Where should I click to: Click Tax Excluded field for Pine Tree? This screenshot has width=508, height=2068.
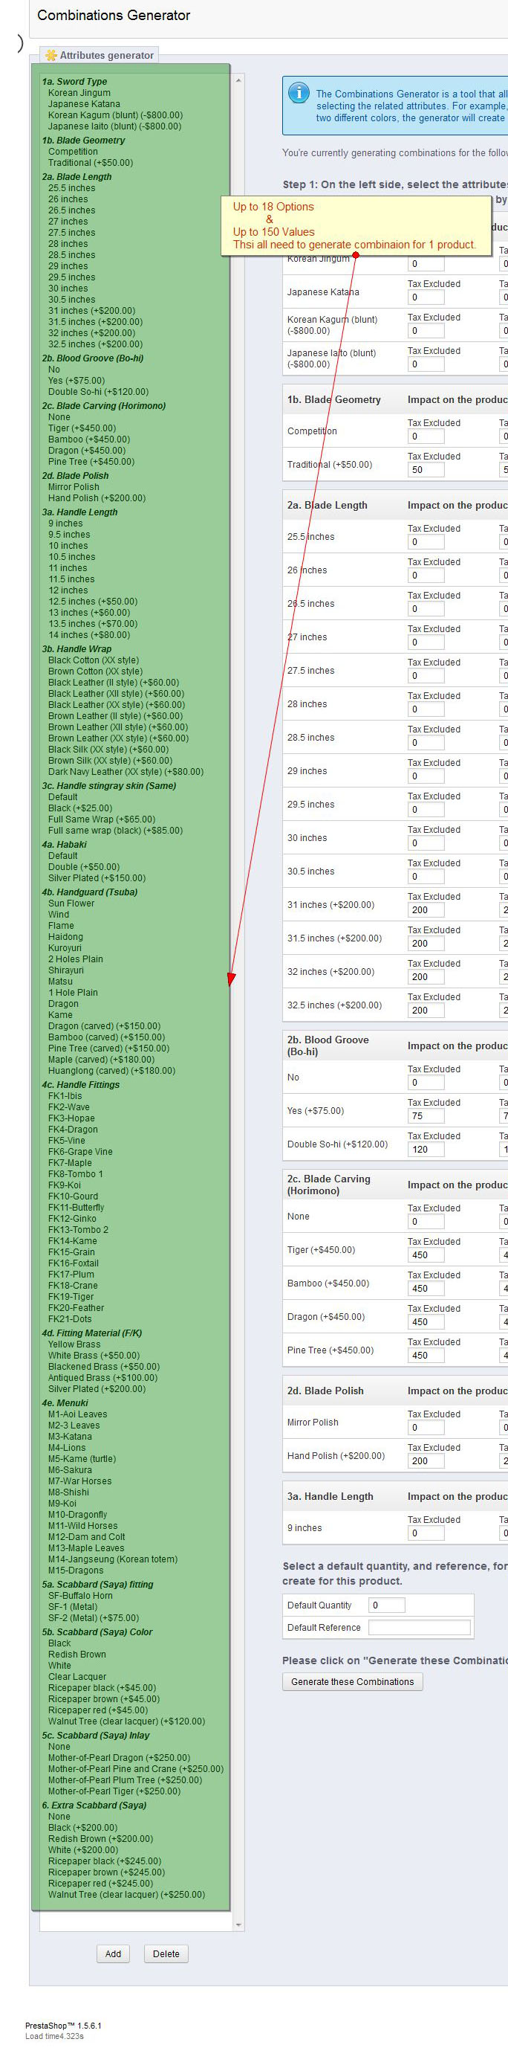(x=426, y=1356)
